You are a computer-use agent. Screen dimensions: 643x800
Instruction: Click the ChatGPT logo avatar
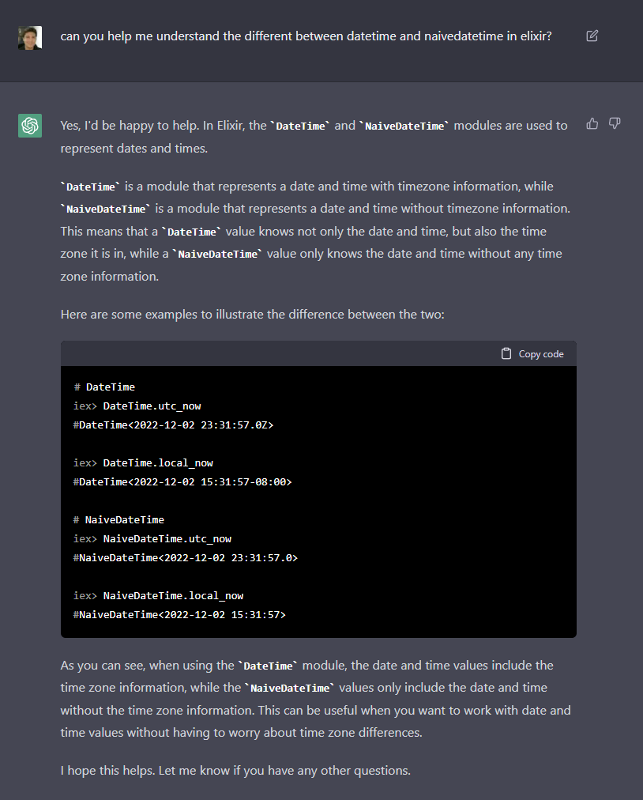(30, 126)
